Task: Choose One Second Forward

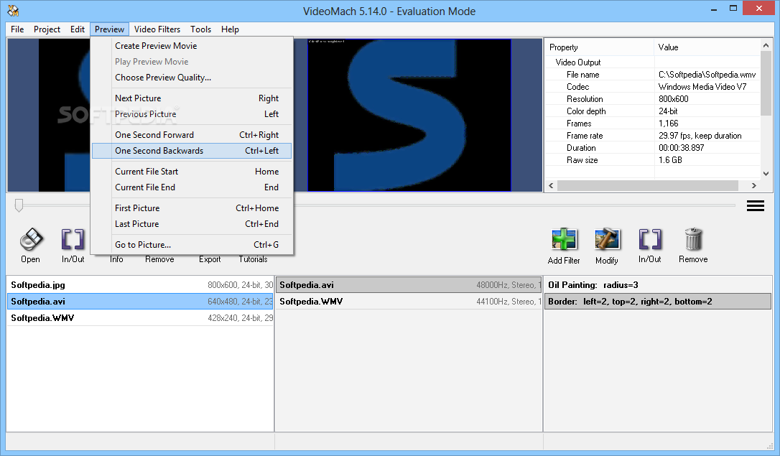Action: pos(192,135)
